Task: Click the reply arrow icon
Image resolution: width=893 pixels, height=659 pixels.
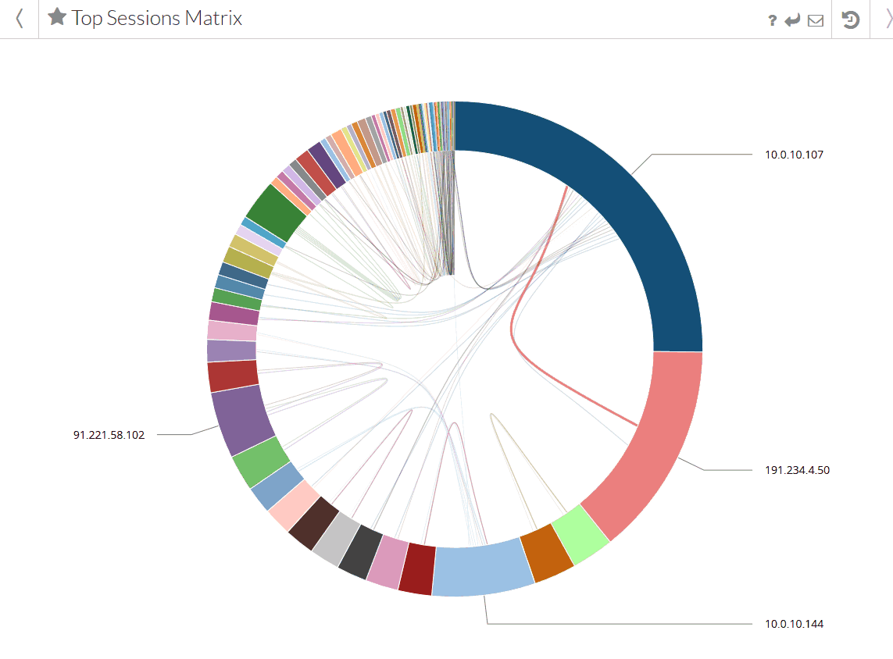Action: tap(792, 20)
